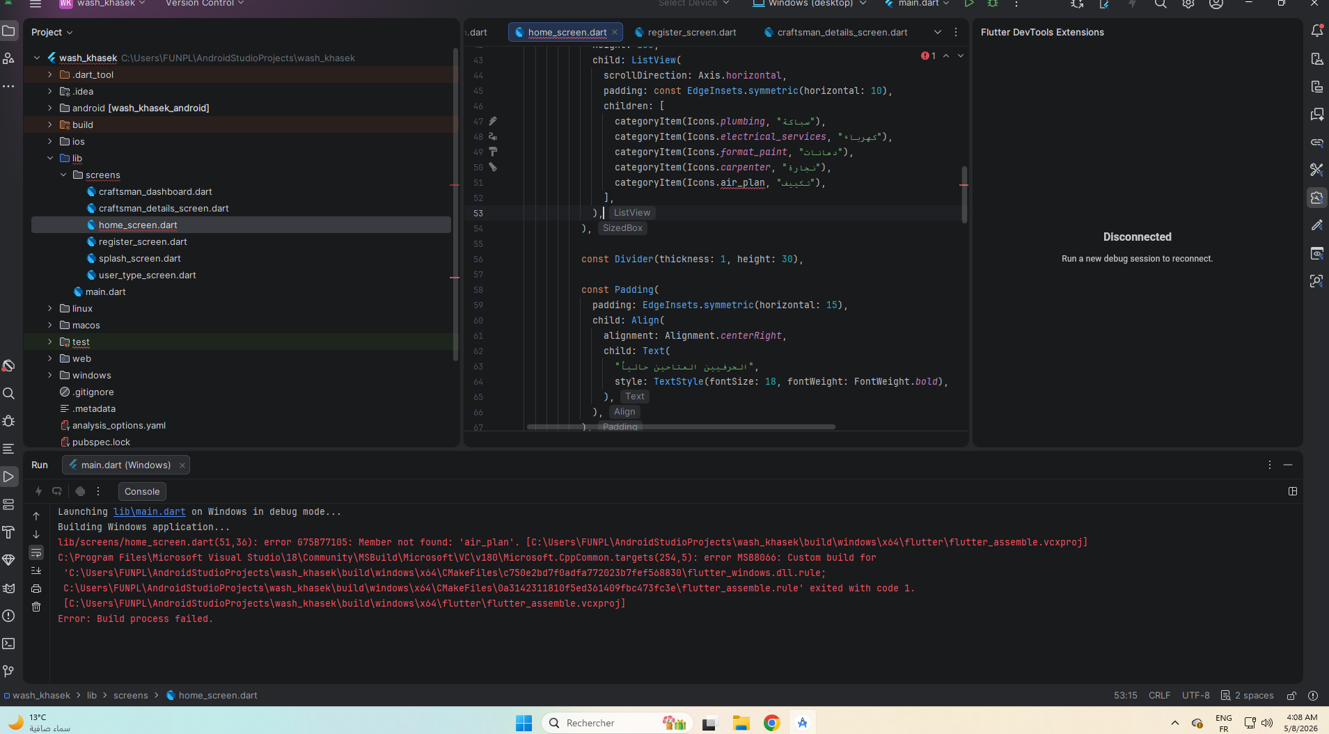
Task: Open pubspec.lock file
Action: [101, 442]
